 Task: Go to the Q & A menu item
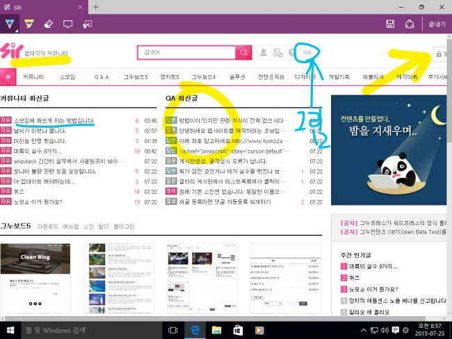102,77
